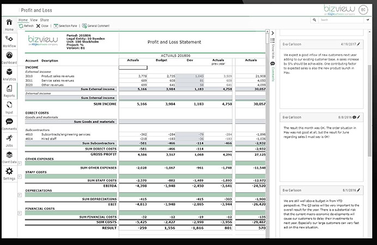Open the Analytics sidebar section
377x245 pixels.
click(9, 75)
